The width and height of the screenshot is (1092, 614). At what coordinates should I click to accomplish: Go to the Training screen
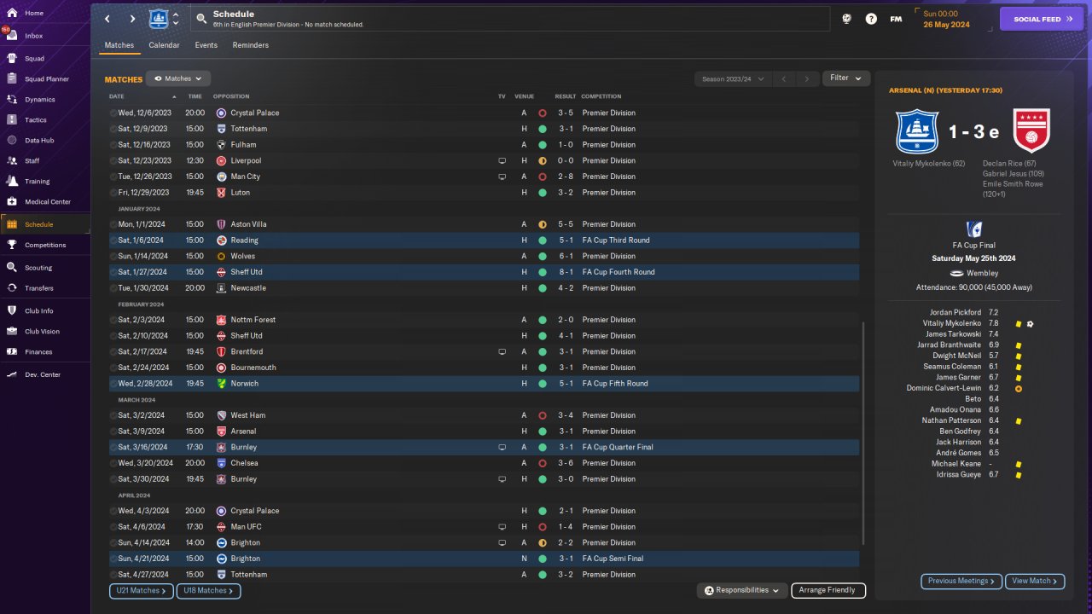tap(37, 182)
